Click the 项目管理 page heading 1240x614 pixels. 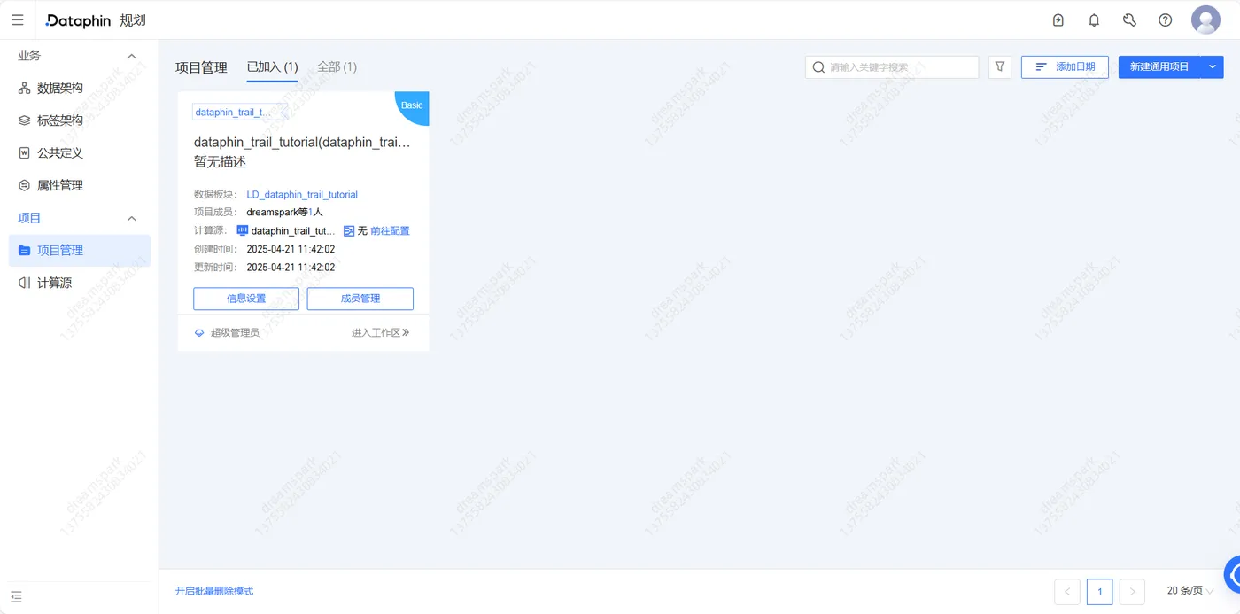201,67
